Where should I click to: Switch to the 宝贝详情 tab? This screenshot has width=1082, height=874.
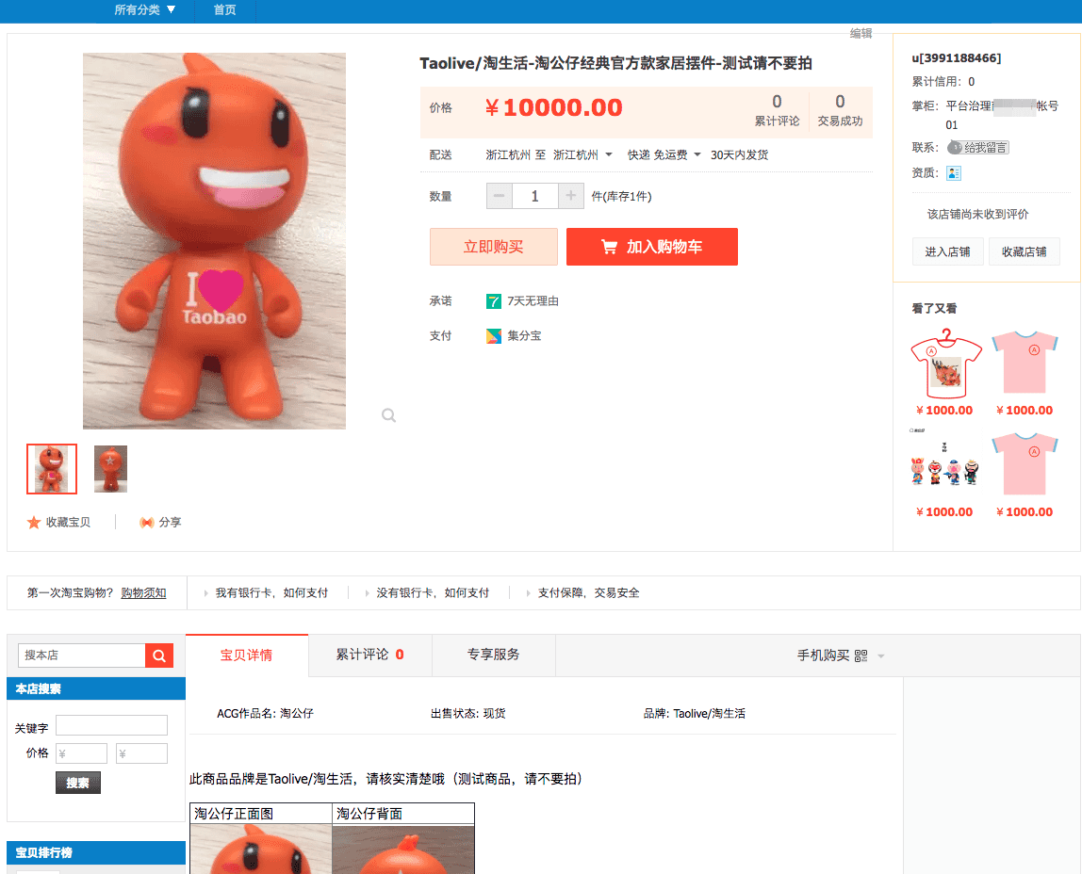tap(246, 655)
